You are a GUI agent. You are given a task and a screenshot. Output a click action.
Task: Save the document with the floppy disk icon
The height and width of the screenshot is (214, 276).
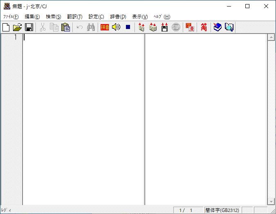[x=29, y=27]
